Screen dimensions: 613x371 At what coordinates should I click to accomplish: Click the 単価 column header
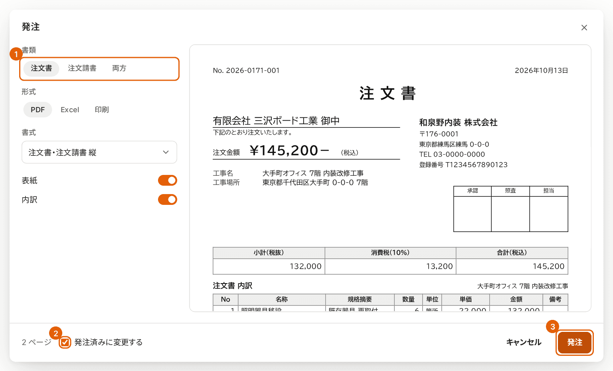pos(466,300)
